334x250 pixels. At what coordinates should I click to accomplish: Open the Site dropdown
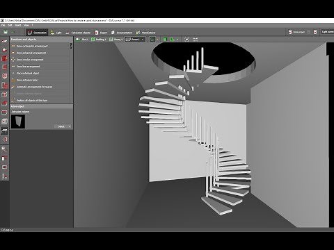point(81,40)
